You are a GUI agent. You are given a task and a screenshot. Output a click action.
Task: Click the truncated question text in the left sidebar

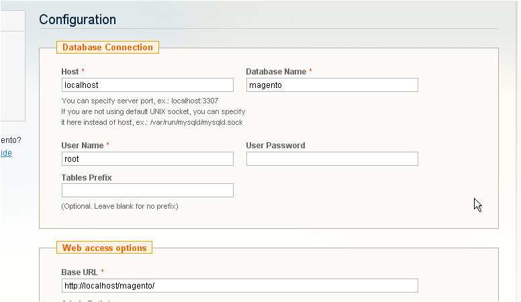point(10,140)
